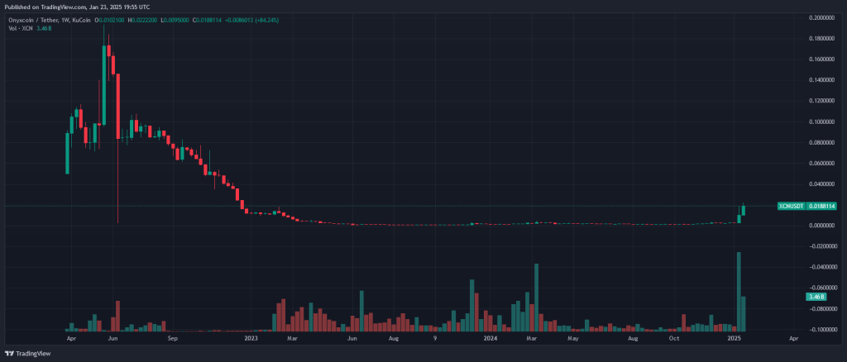Click the Oct label on time axis
The height and width of the screenshot is (362, 847).
(x=673, y=339)
